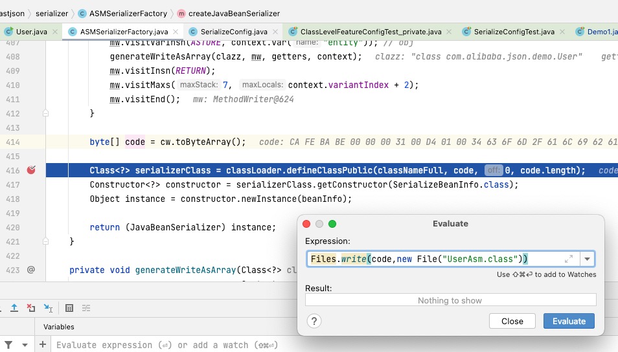Viewport: 618px width, 352px height.
Task: Add a new watch with the plus icon
Action: [43, 345]
